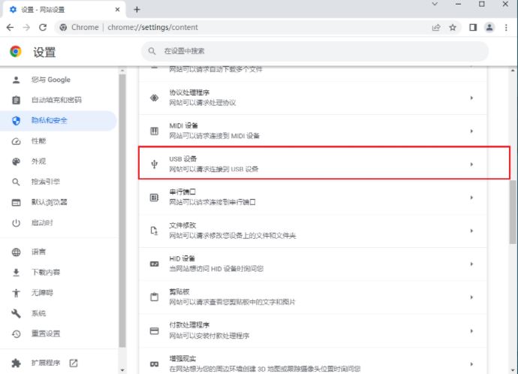518x374 pixels.
Task: Open the profile avatar menu
Action: pos(489,28)
